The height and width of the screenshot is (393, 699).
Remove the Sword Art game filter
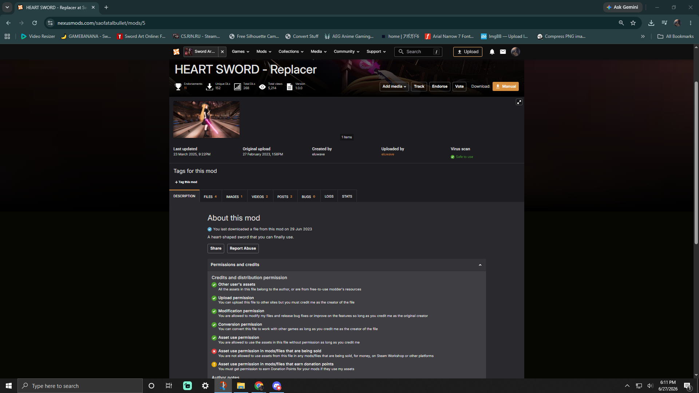click(222, 52)
